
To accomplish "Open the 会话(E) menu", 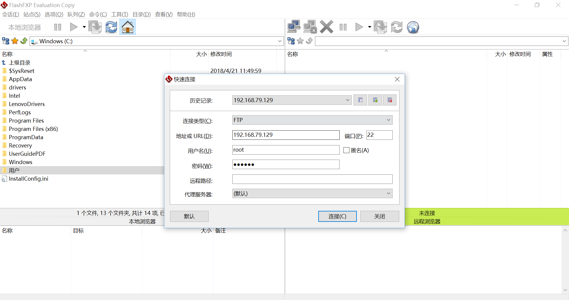I will pyautogui.click(x=11, y=14).
